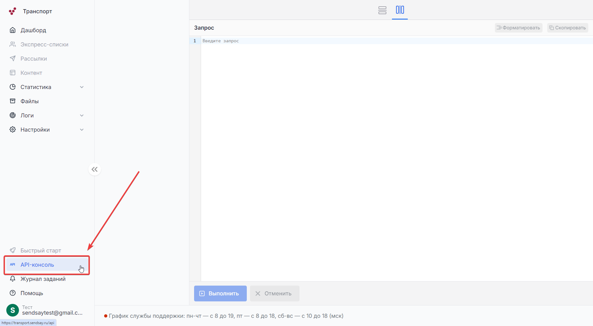593x326 pixels.
Task: Switch to horizontal rows layout view
Action: click(382, 10)
